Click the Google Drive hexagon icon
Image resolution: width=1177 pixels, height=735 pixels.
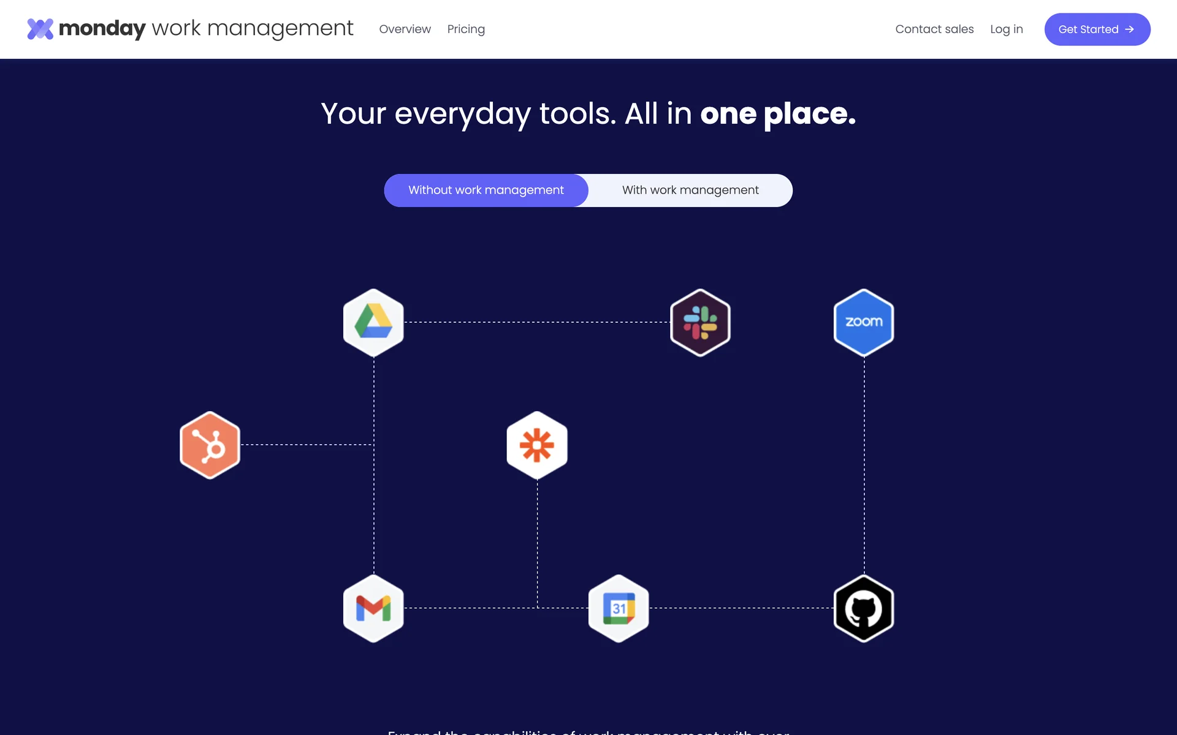(373, 322)
